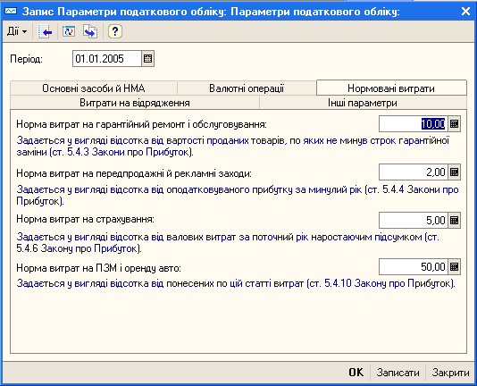Screen dimensions: 477x386
Task: Click label Норма витрат на страхування:
Action: click(86, 220)
